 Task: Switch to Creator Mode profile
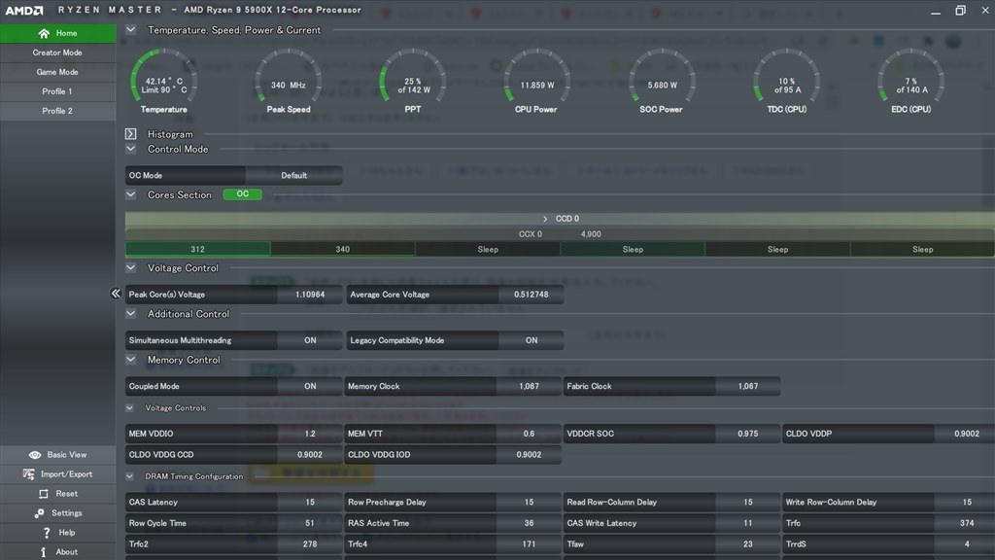[57, 52]
